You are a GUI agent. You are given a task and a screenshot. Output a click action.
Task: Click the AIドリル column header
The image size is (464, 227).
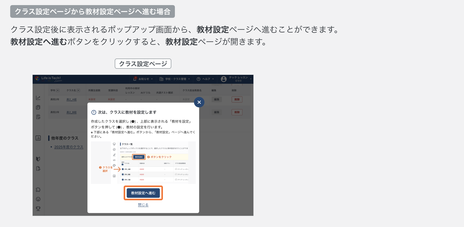(146, 93)
